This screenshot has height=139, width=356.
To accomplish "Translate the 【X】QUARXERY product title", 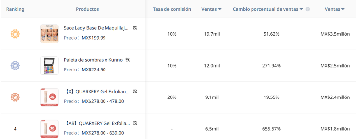I will 135,91.
